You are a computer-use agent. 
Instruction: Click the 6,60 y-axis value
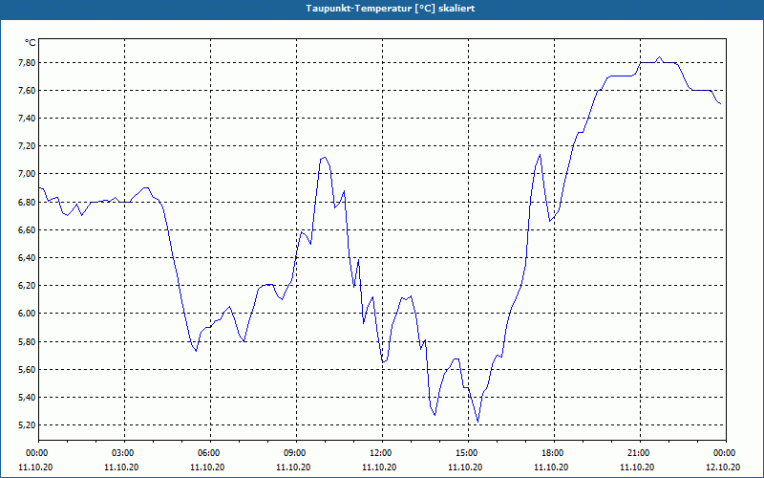tap(28, 229)
